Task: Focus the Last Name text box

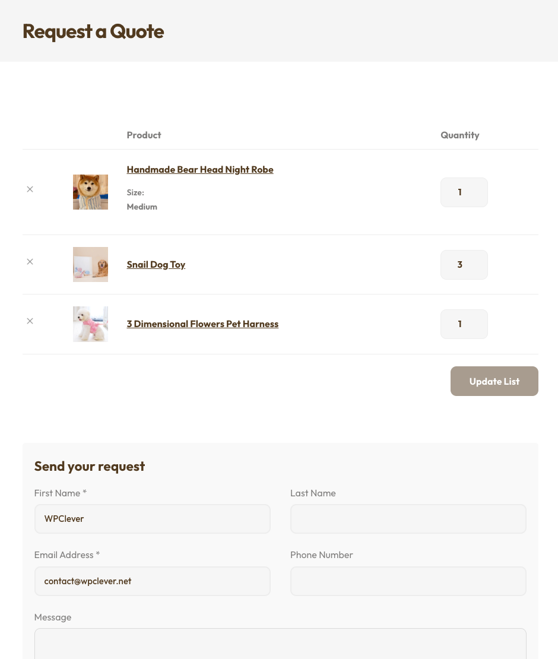Action: 408,519
